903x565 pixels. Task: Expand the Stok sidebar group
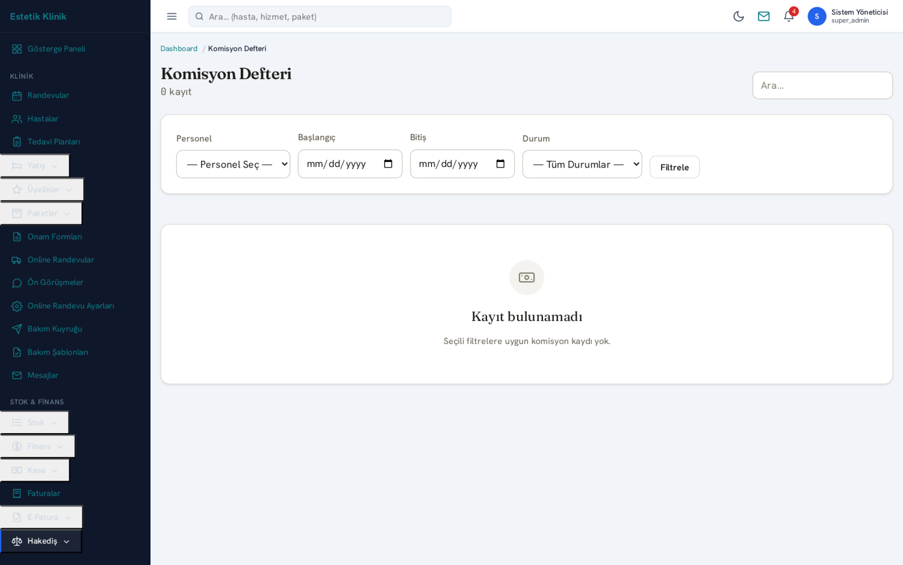(x=35, y=423)
